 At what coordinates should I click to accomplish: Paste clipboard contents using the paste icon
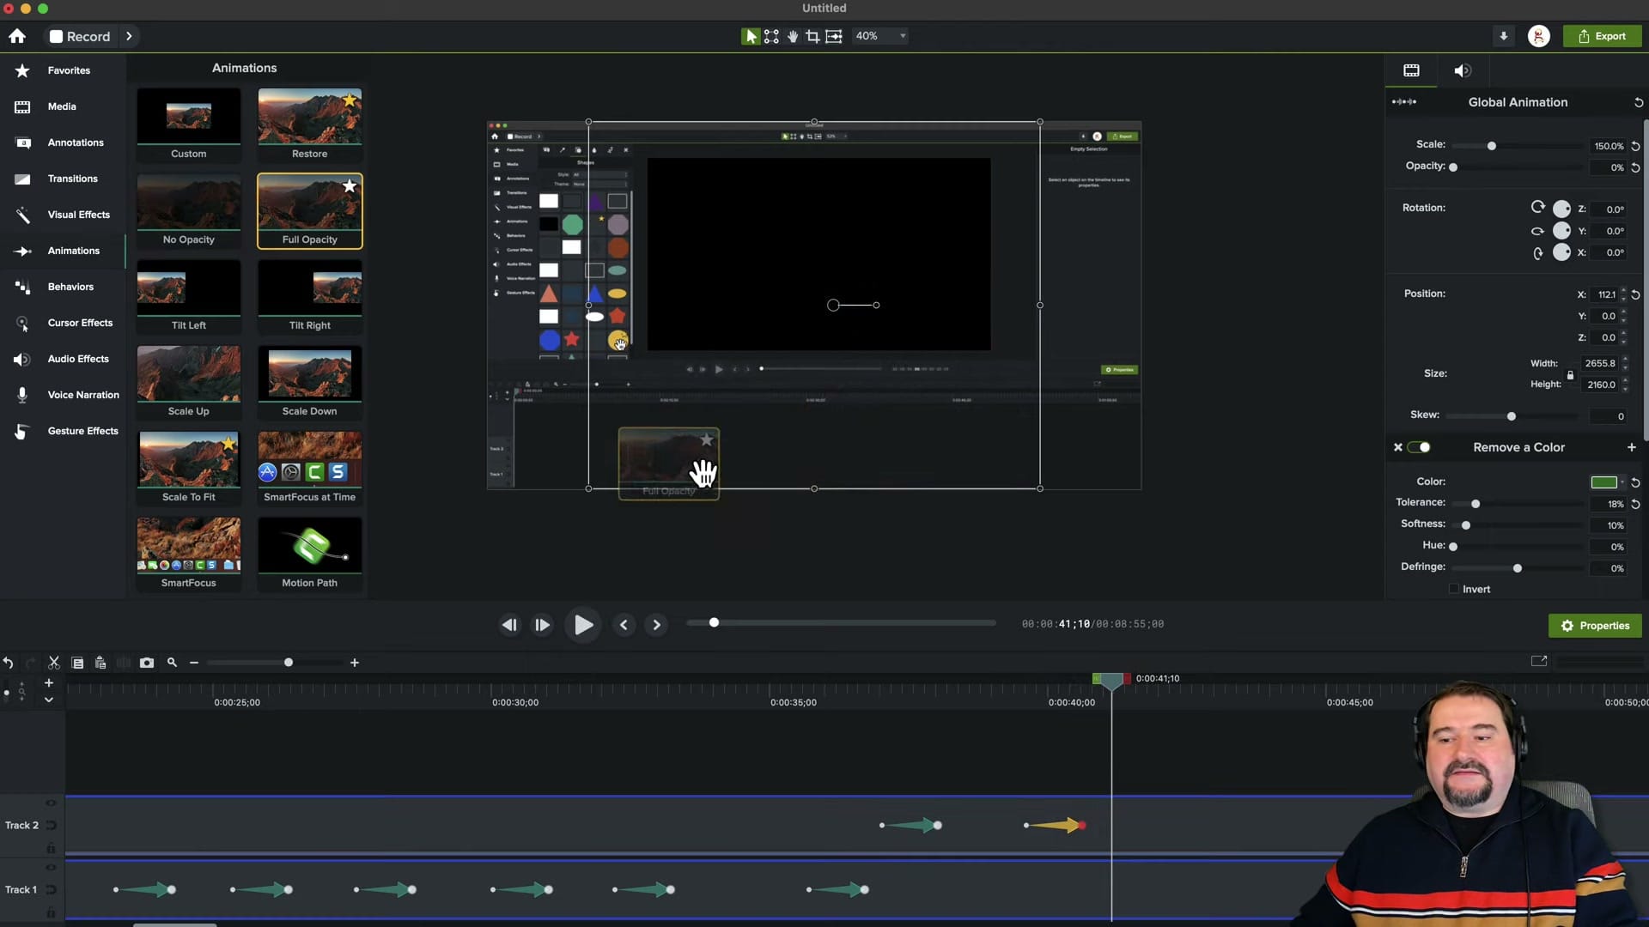(100, 662)
